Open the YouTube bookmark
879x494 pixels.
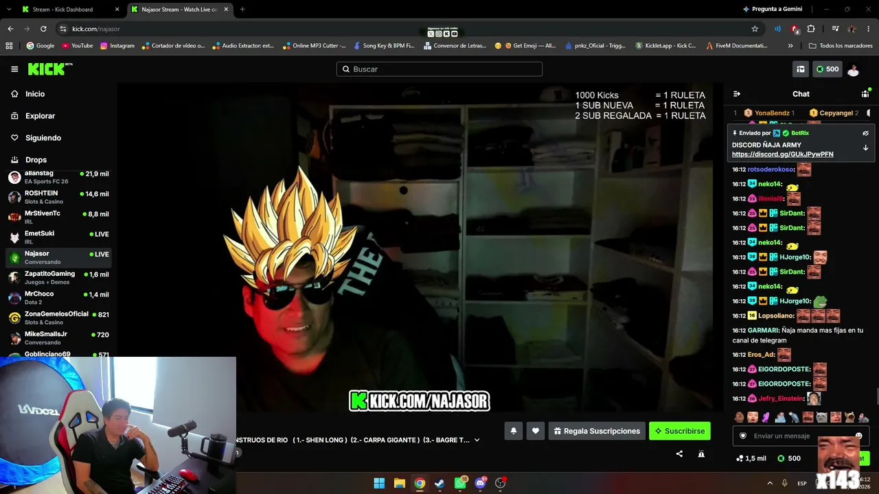tap(77, 46)
